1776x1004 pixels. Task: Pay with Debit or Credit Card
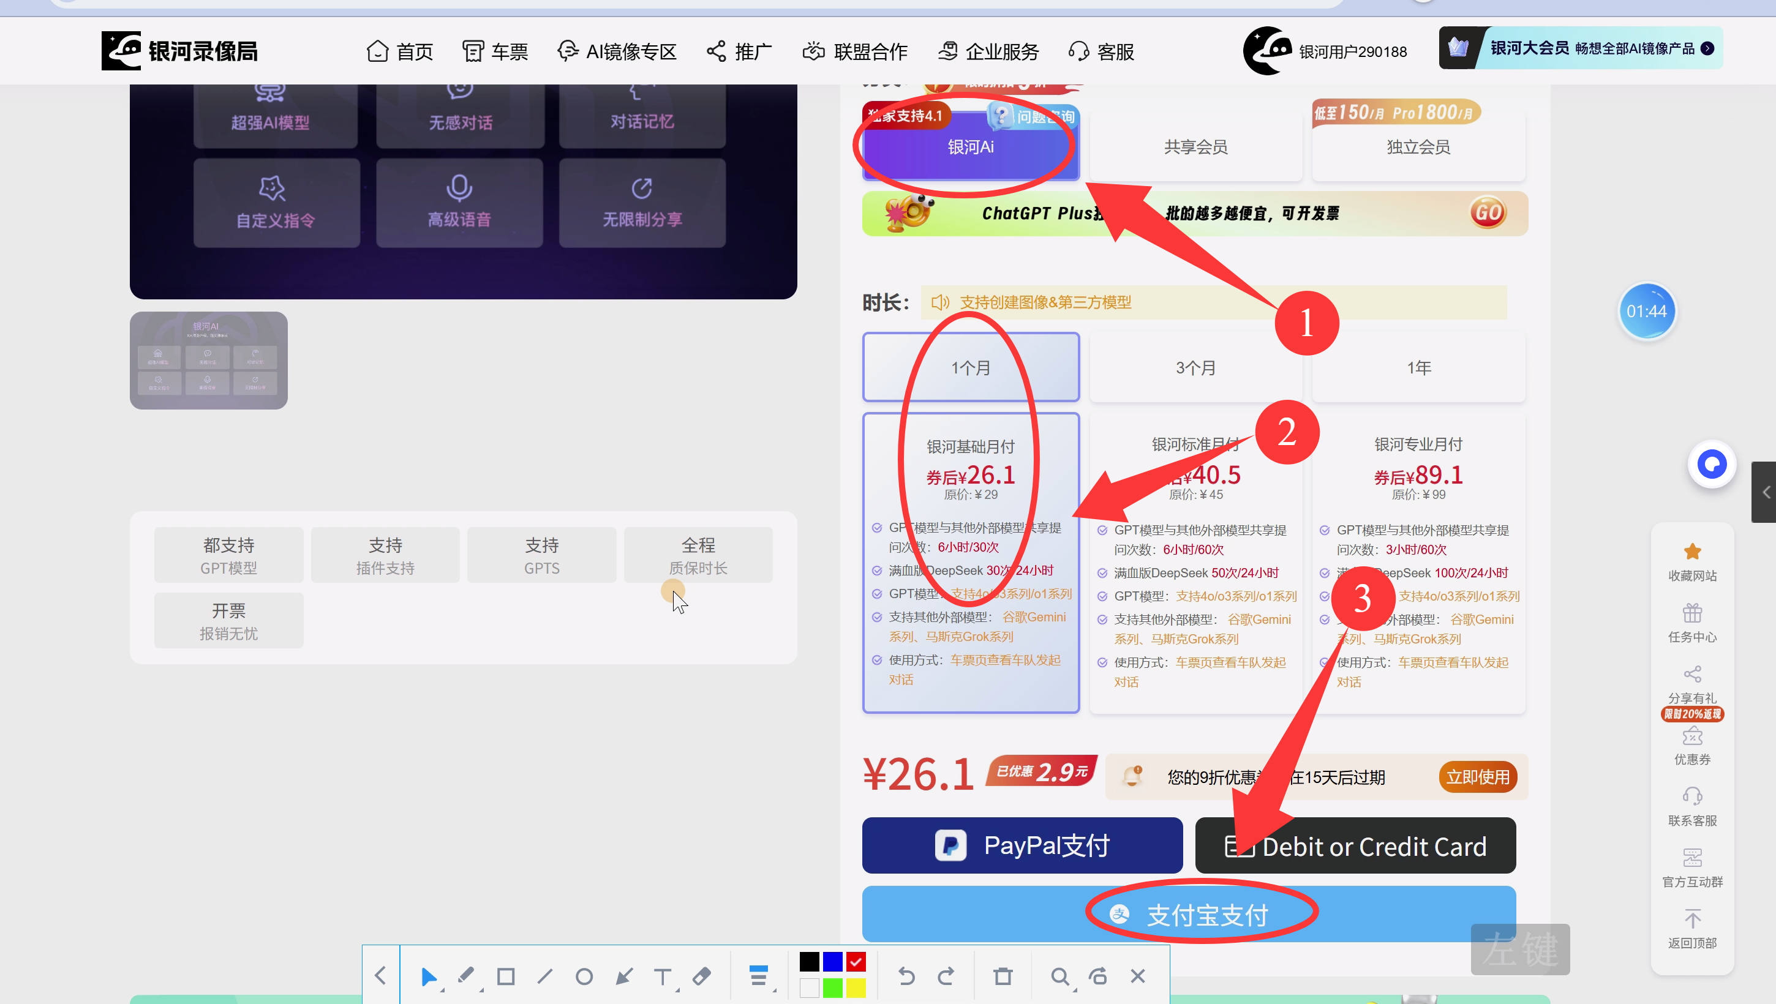pyautogui.click(x=1355, y=845)
